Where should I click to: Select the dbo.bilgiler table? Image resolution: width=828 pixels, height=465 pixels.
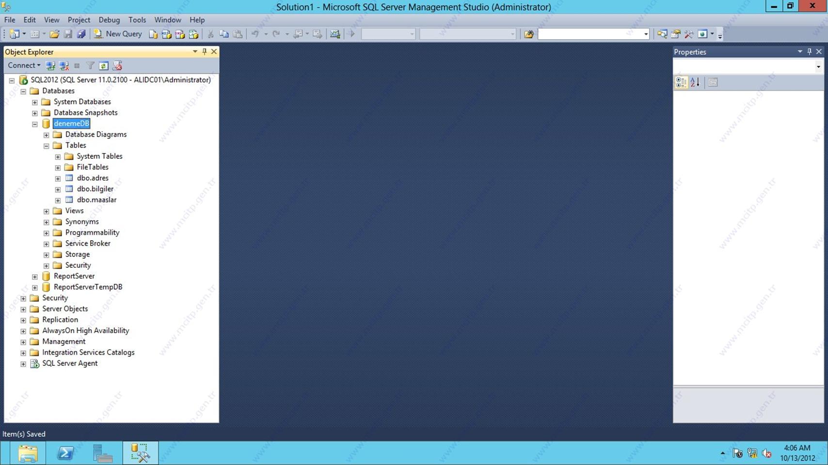(95, 189)
